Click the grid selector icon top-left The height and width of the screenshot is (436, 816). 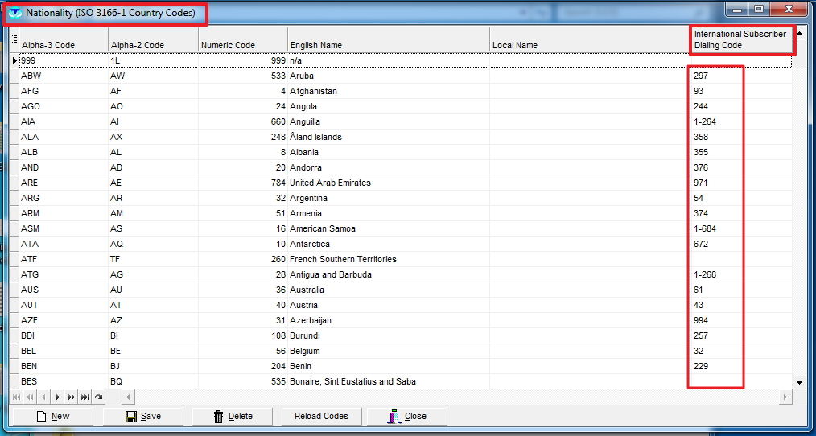[x=14, y=39]
